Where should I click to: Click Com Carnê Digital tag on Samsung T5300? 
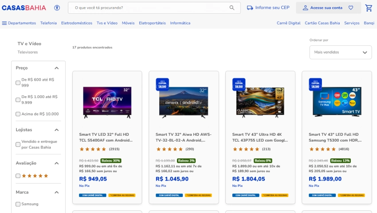click(x=322, y=195)
